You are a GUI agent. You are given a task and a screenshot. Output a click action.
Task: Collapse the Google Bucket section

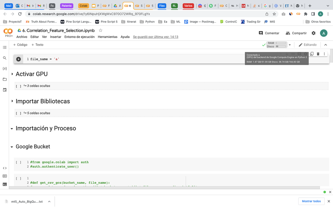click(x=12, y=147)
